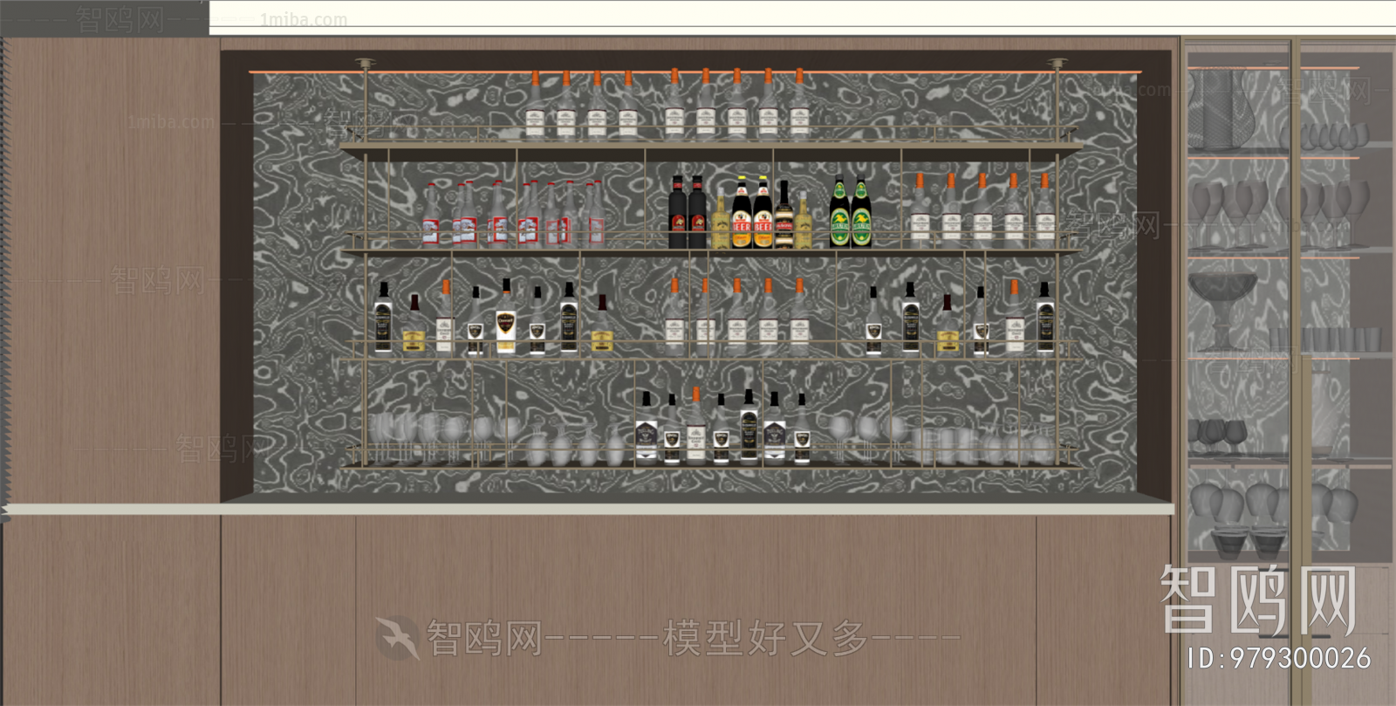Click the large 智鸥网 logo at bottom right
This screenshot has height=706, width=1396.
[x=1257, y=600]
